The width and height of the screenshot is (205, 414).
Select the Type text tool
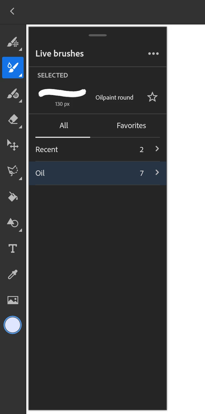[13, 248]
